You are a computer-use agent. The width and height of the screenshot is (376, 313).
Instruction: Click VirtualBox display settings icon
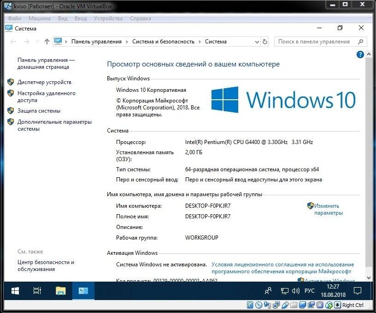click(x=302, y=305)
